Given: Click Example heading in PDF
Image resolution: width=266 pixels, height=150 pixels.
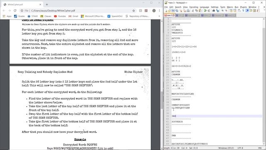Looking at the screenshot, I should click(x=80, y=140).
